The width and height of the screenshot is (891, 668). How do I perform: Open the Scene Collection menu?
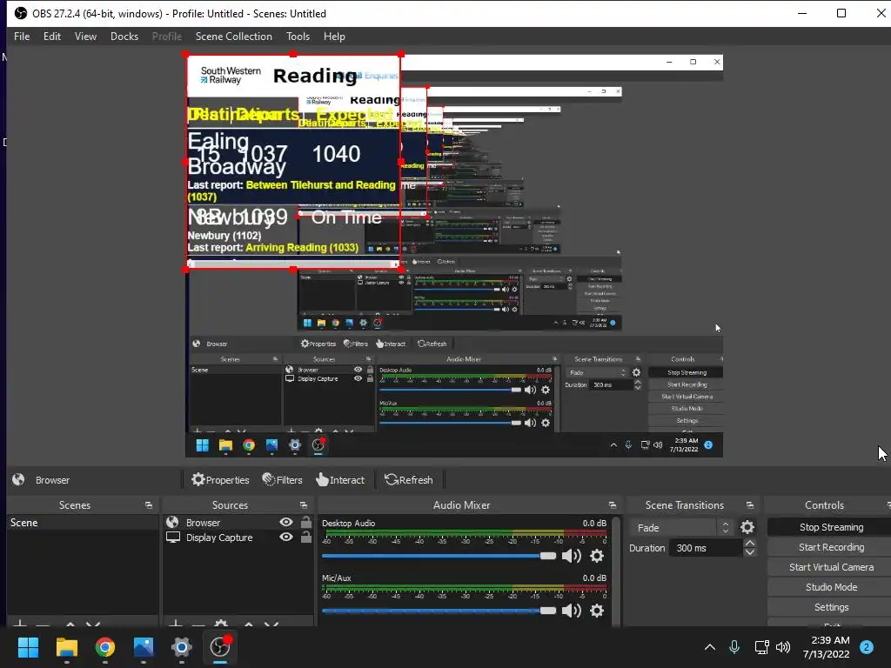[x=233, y=37]
